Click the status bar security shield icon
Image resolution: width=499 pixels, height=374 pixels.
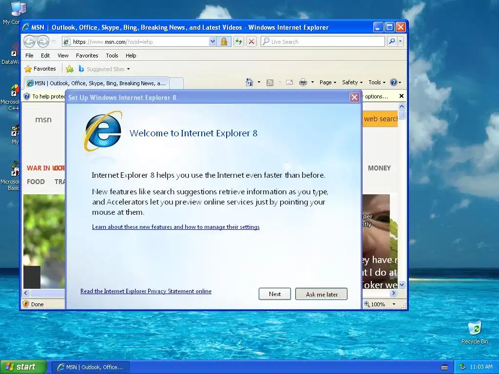click(26, 304)
